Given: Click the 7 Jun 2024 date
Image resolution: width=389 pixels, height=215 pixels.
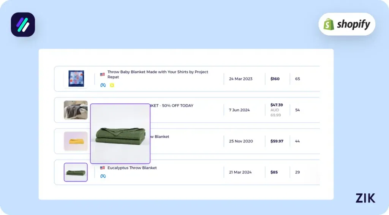Looking at the screenshot, I should pyautogui.click(x=239, y=110).
